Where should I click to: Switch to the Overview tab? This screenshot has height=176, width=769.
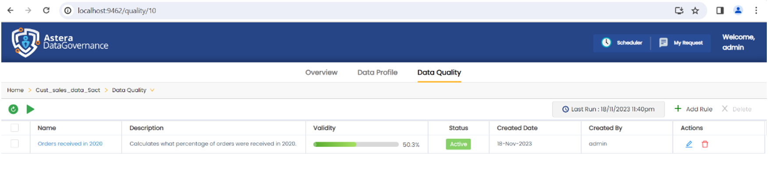click(321, 73)
